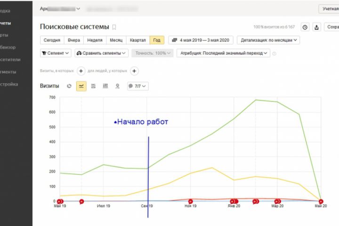Switch to stacked area chart view
Screen dimensions: 339x226
93,86
